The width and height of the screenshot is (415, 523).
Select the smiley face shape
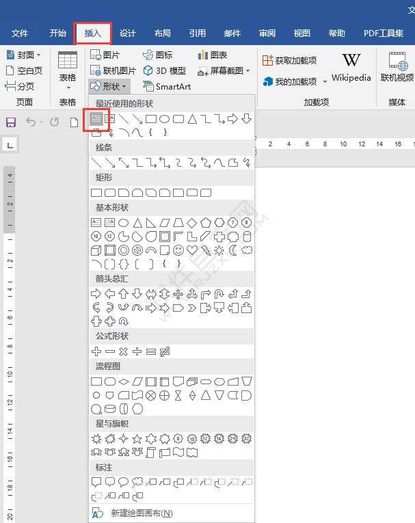point(178,250)
